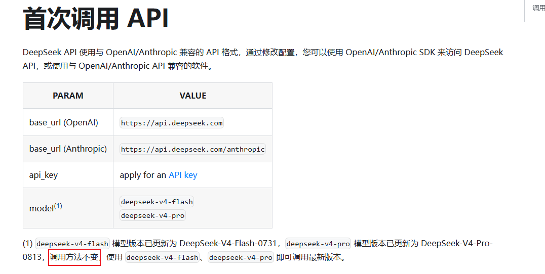Click 'apply for an' text in api_key row

pos(143,175)
